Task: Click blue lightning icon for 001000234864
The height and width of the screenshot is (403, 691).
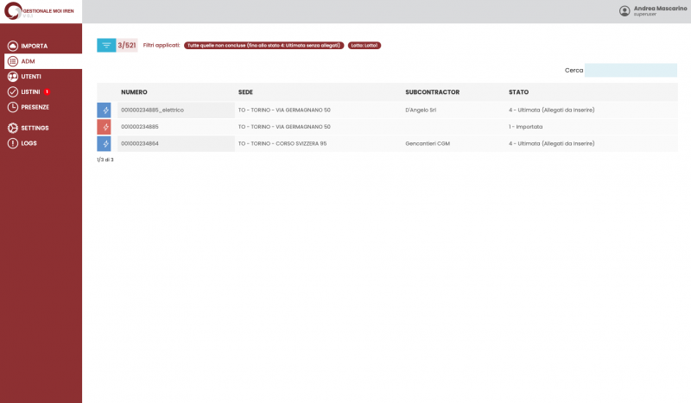Action: point(105,143)
